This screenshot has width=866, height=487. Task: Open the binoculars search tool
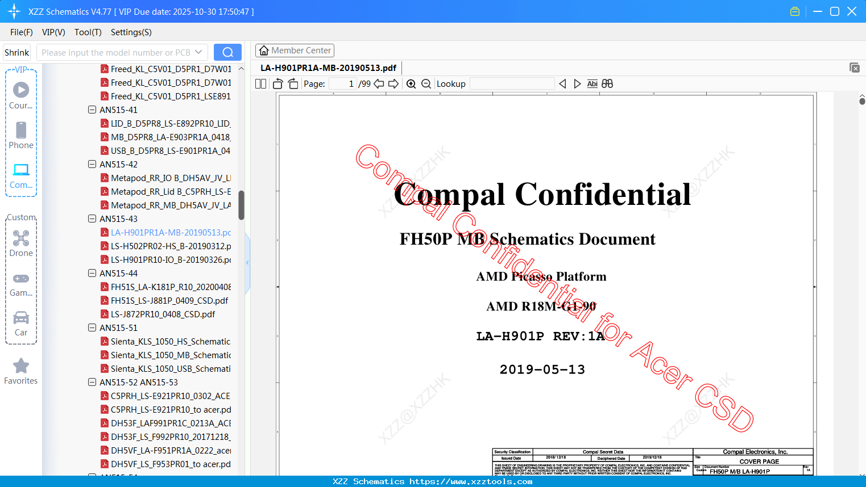click(607, 84)
